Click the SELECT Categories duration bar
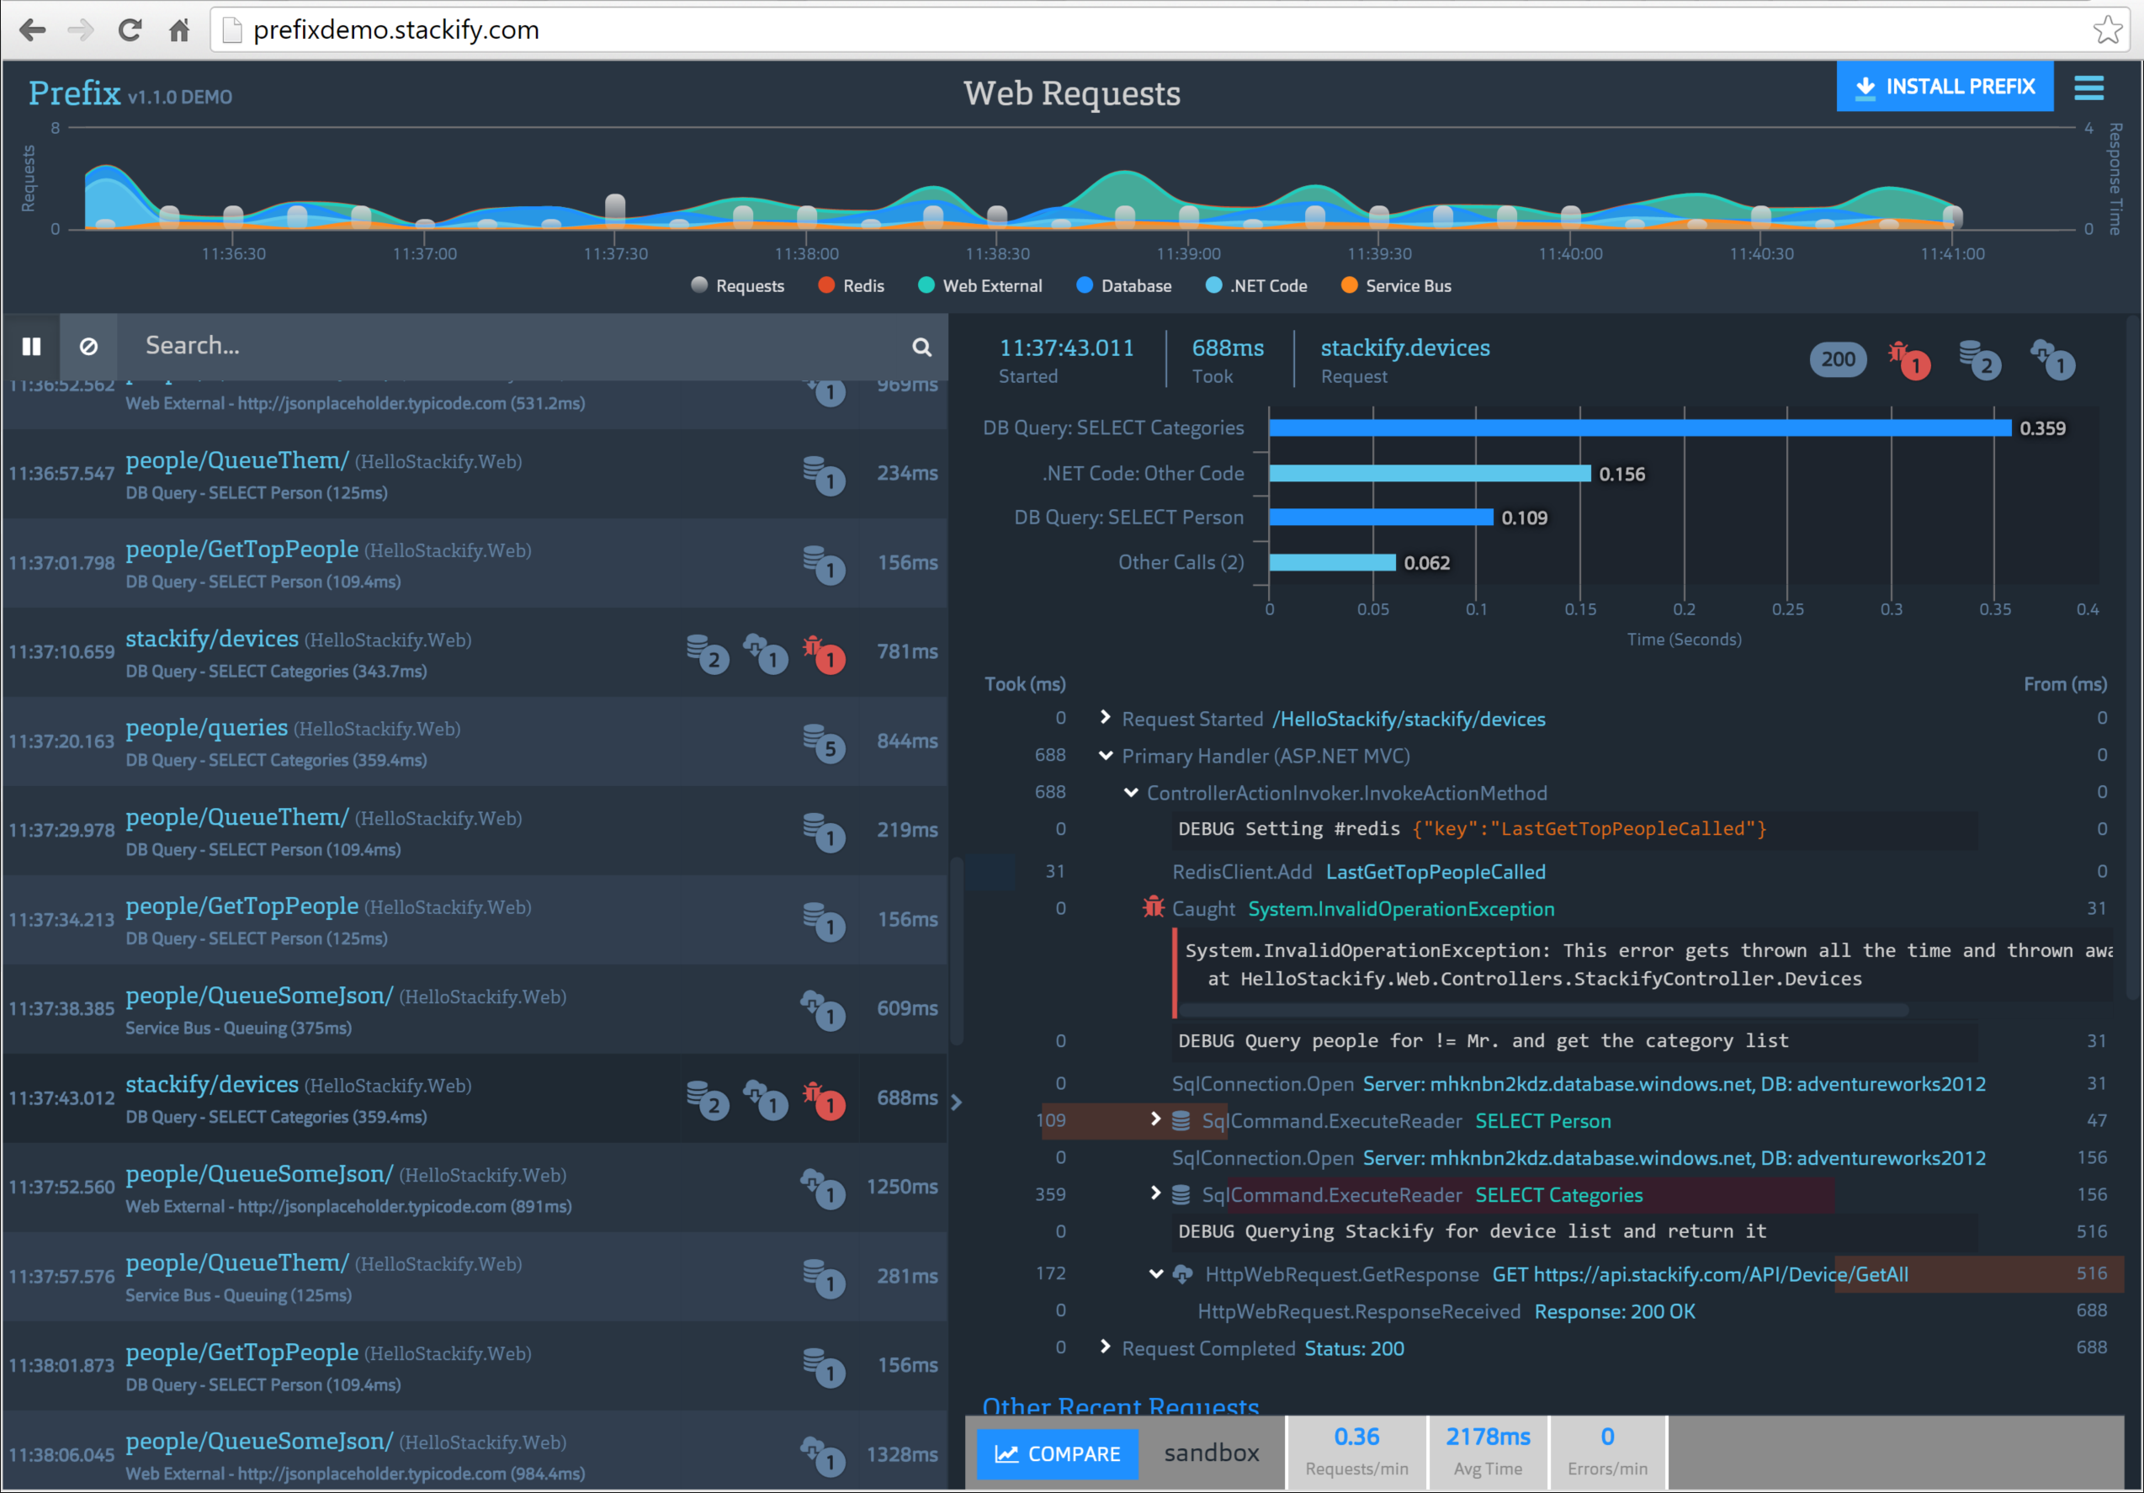This screenshot has width=2144, height=1493. pos(1634,428)
